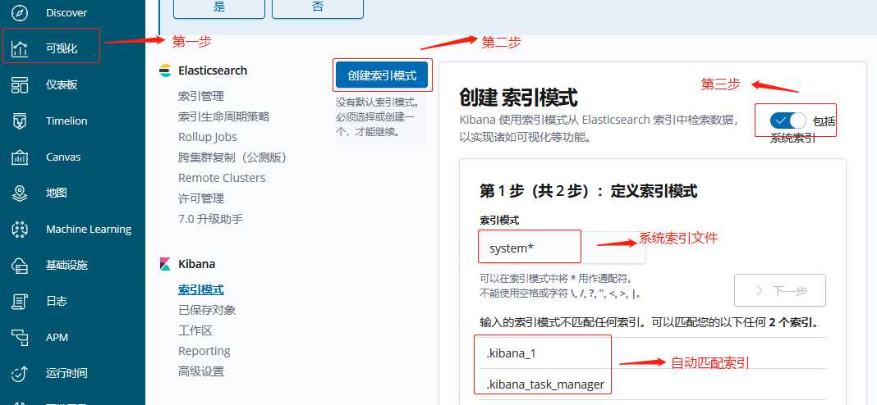This screenshot has height=405, width=877.
Task: Click the 下一步 button
Action: coord(779,290)
